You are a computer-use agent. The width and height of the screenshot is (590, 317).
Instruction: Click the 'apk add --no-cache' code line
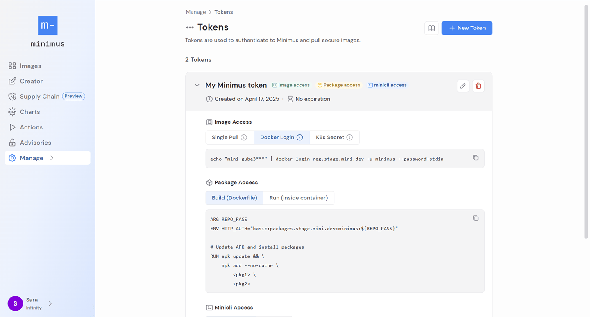[250, 265]
